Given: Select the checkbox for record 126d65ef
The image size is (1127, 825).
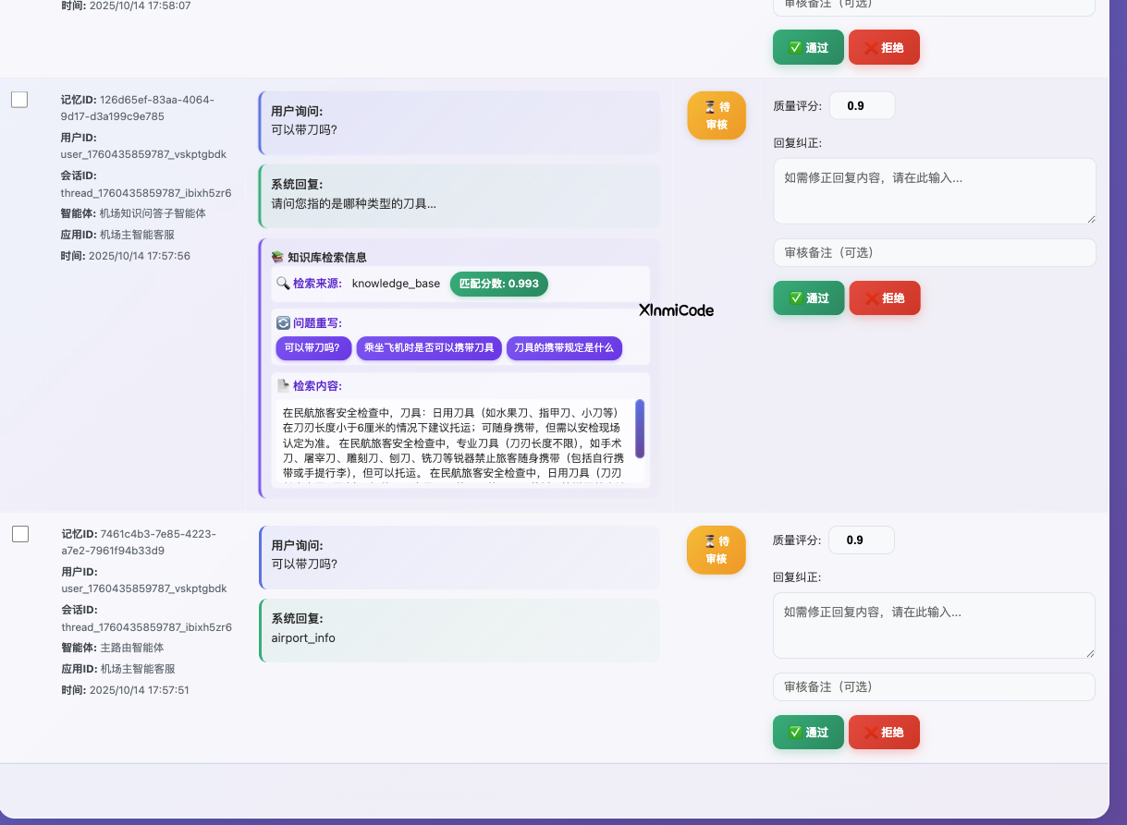Looking at the screenshot, I should [x=19, y=100].
